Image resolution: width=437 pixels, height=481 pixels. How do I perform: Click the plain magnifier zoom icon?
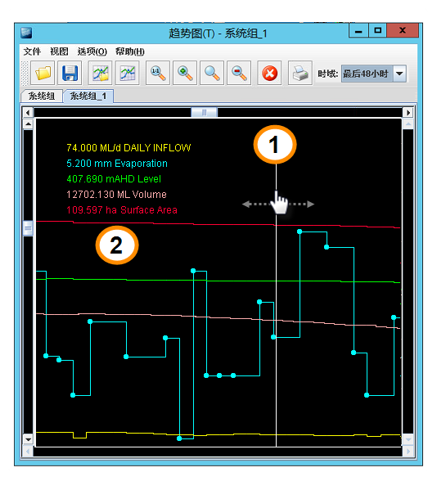212,73
